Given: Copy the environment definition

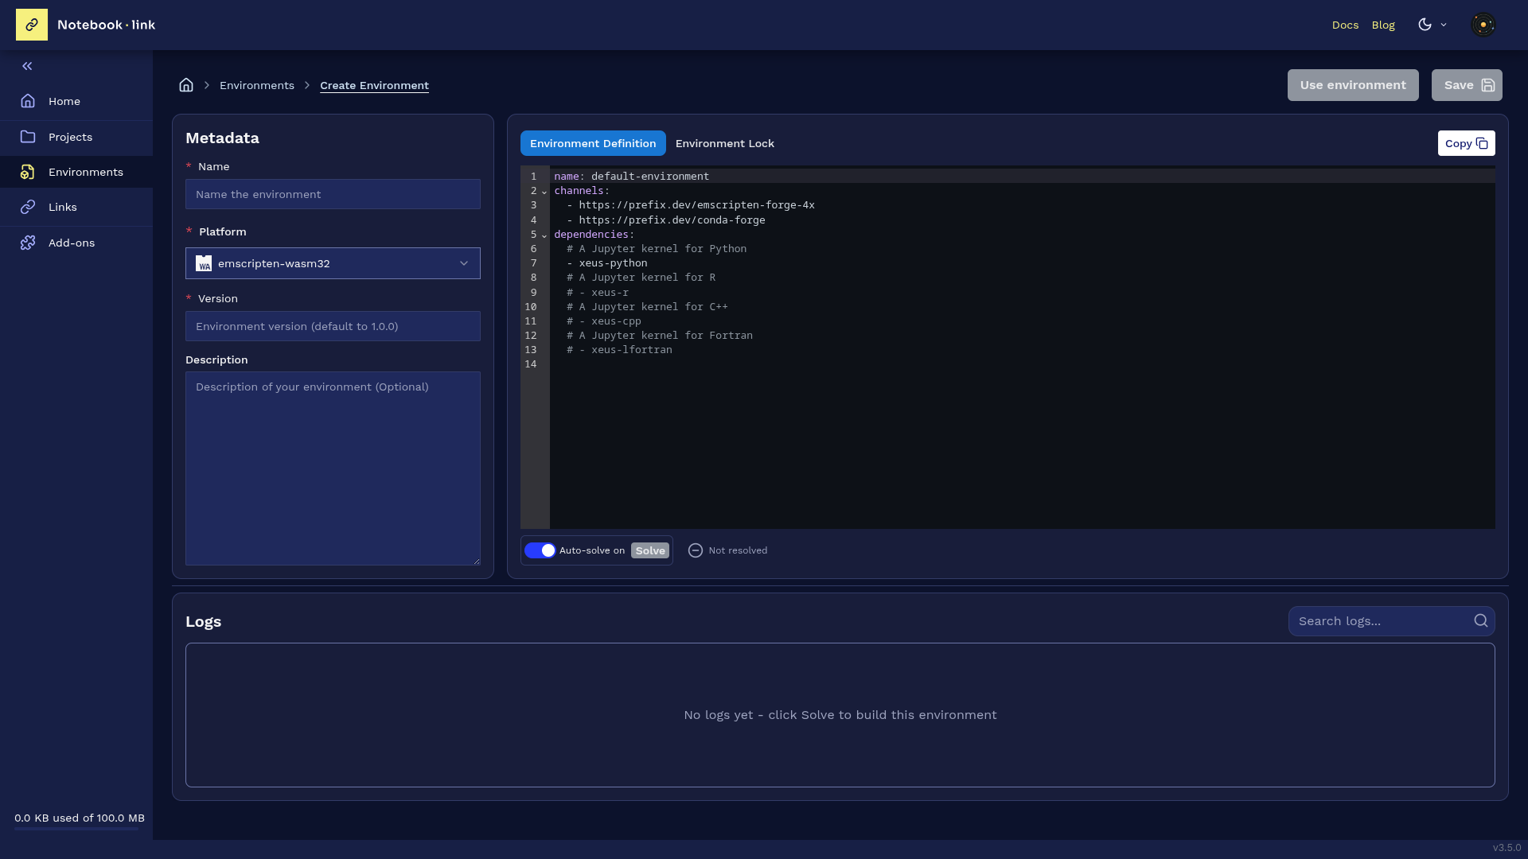Looking at the screenshot, I should [1466, 143].
